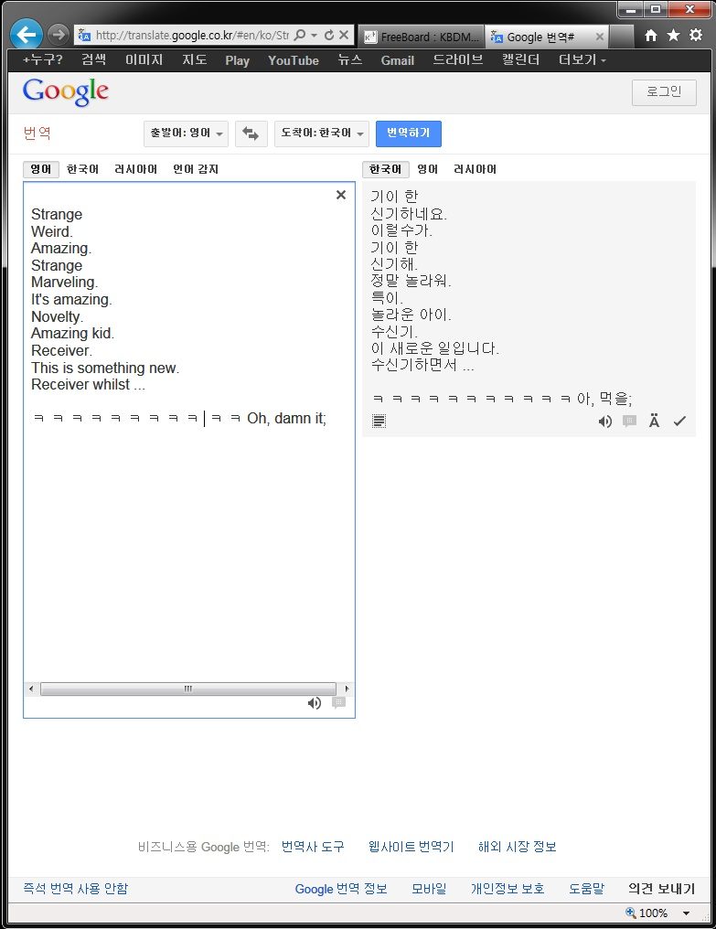Expand the 더보기 menu
This screenshot has height=929, width=716.
[x=582, y=59]
